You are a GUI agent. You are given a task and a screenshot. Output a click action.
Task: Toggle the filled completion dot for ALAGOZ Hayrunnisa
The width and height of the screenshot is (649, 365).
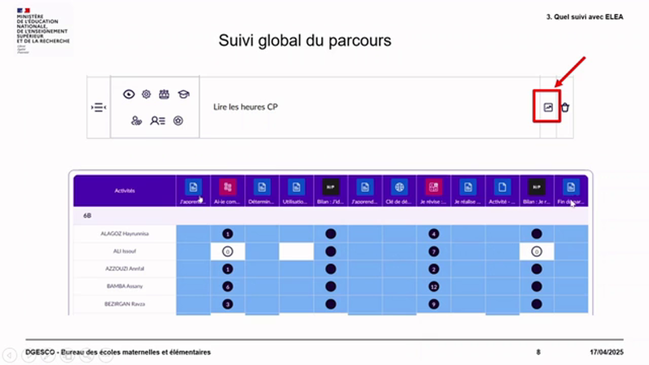coord(227,234)
